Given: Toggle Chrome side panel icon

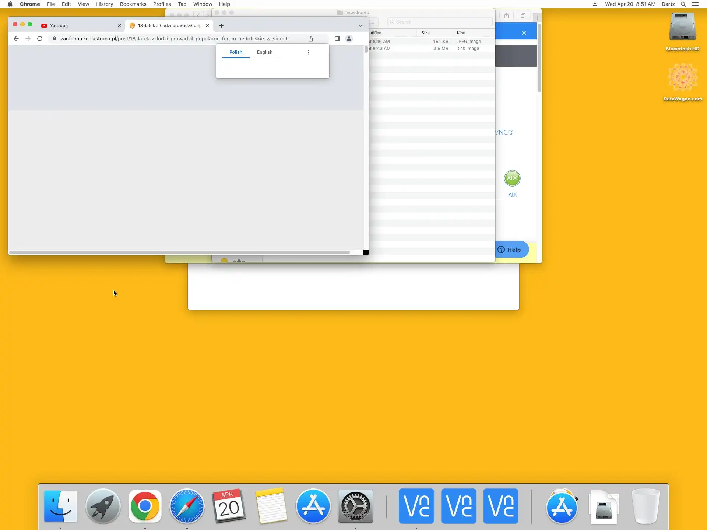Looking at the screenshot, I should [x=337, y=39].
